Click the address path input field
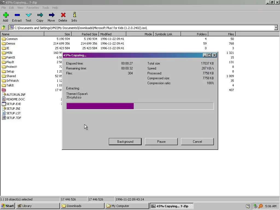The image size is (280, 210). (x=142, y=28)
